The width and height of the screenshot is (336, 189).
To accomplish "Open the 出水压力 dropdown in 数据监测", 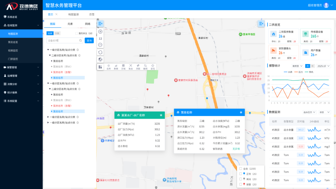I will point(309,112).
